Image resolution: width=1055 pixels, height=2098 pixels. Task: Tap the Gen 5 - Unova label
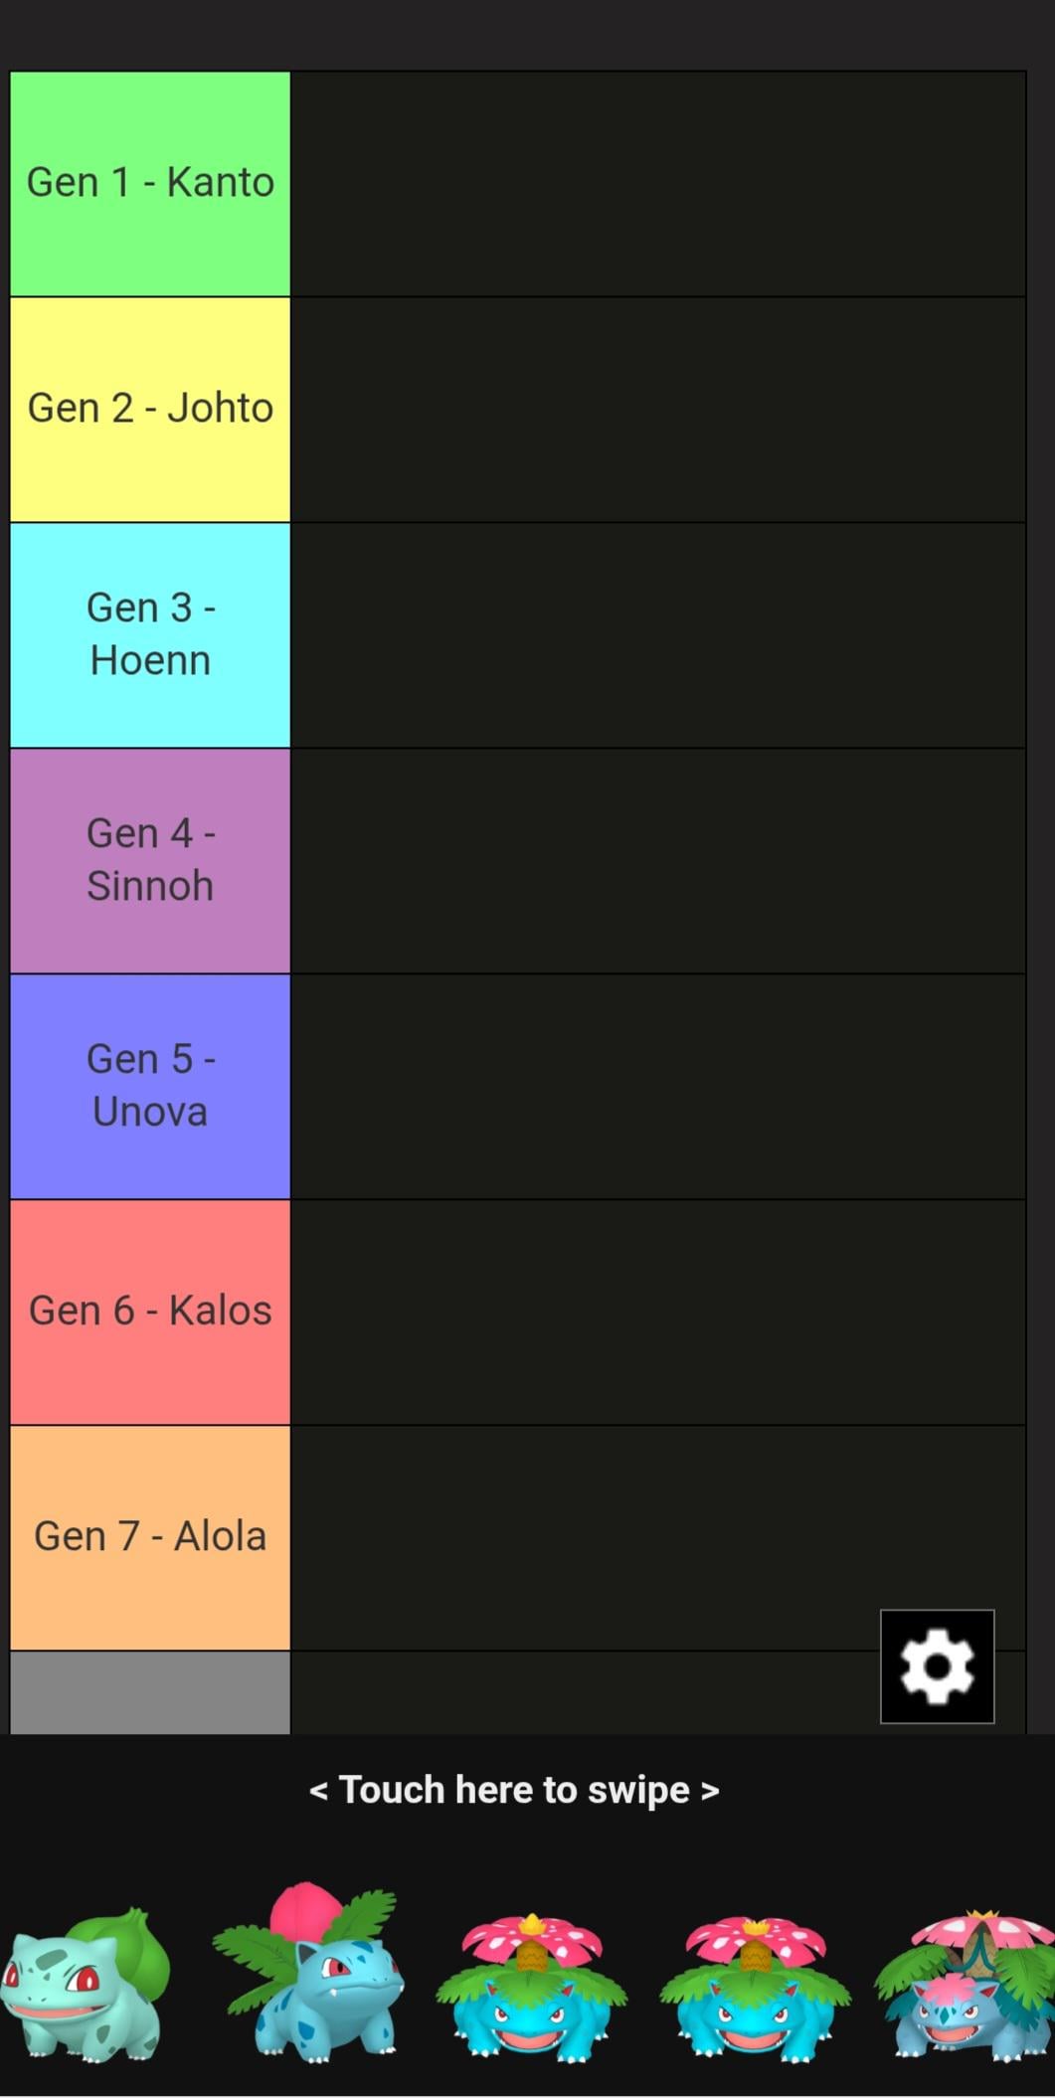click(150, 1087)
